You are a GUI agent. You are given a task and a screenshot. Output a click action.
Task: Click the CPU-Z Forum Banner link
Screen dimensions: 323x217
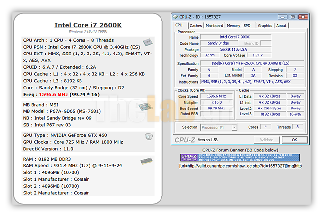[240, 150]
